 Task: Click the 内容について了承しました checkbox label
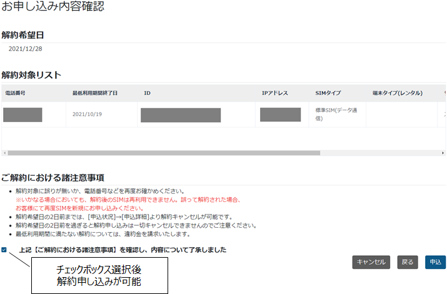pos(123,250)
